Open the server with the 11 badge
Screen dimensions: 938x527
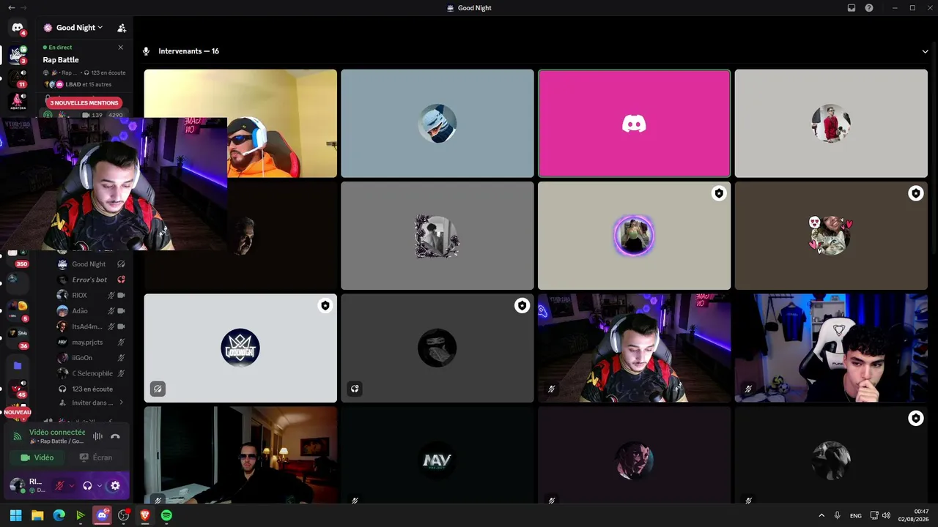click(17, 79)
